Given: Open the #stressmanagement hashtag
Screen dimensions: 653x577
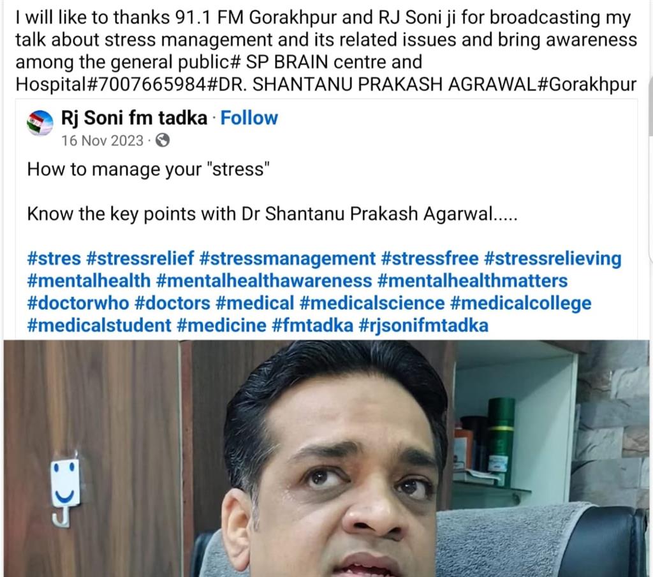Looking at the screenshot, I should pyautogui.click(x=288, y=258).
